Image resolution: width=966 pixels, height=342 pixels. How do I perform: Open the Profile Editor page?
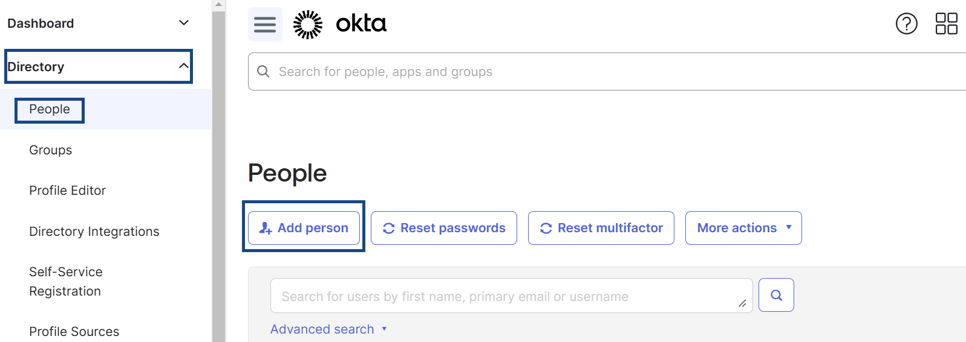68,191
